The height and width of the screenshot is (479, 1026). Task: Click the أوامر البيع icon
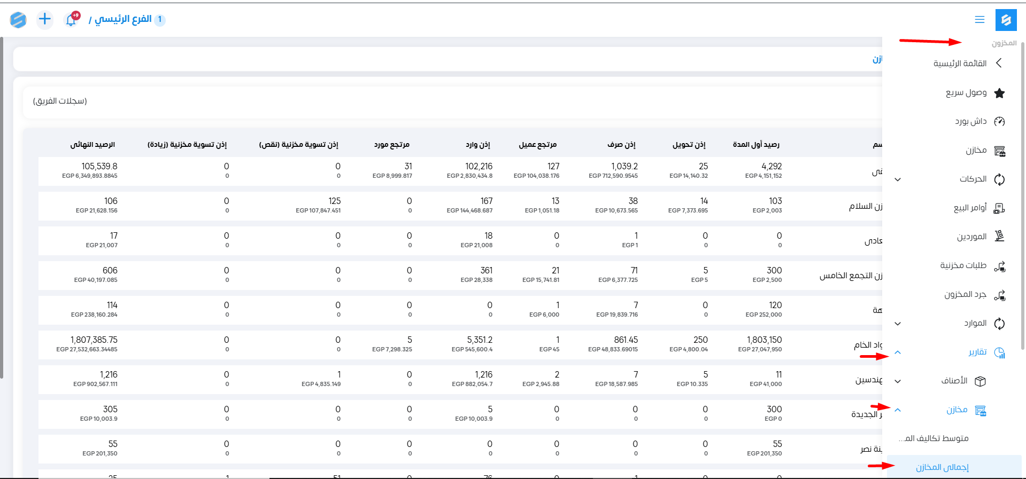999,208
